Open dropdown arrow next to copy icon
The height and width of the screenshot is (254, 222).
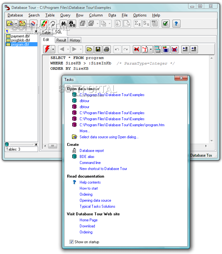click(x=109, y=24)
